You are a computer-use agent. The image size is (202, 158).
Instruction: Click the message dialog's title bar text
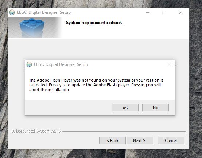61,64
